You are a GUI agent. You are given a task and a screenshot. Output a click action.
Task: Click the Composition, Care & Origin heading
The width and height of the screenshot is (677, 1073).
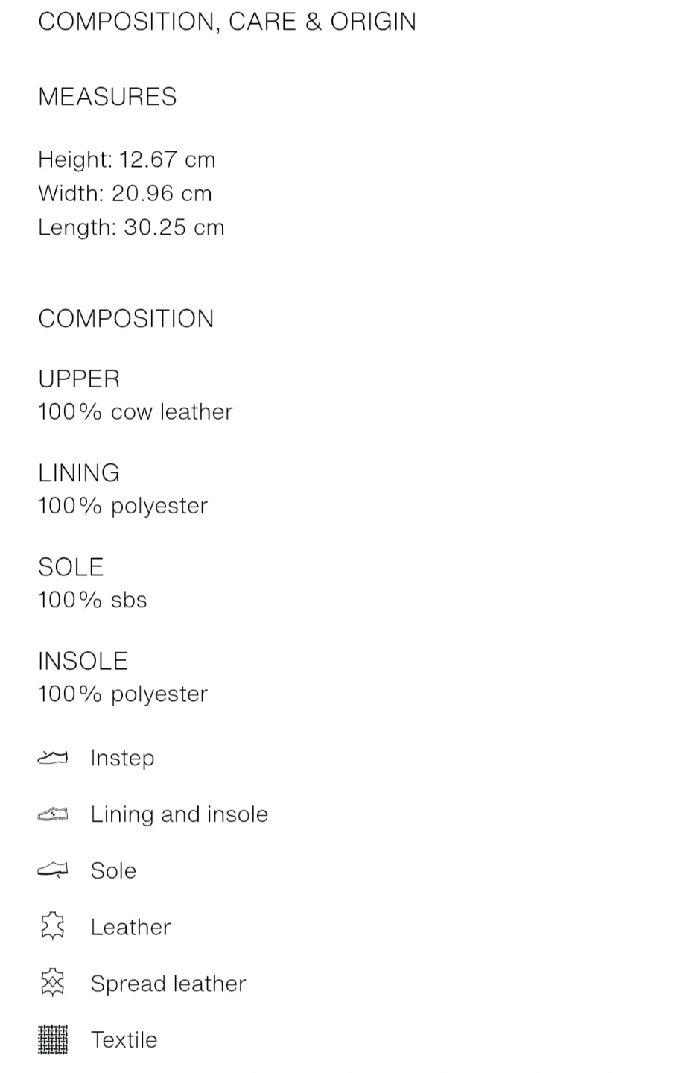(227, 22)
